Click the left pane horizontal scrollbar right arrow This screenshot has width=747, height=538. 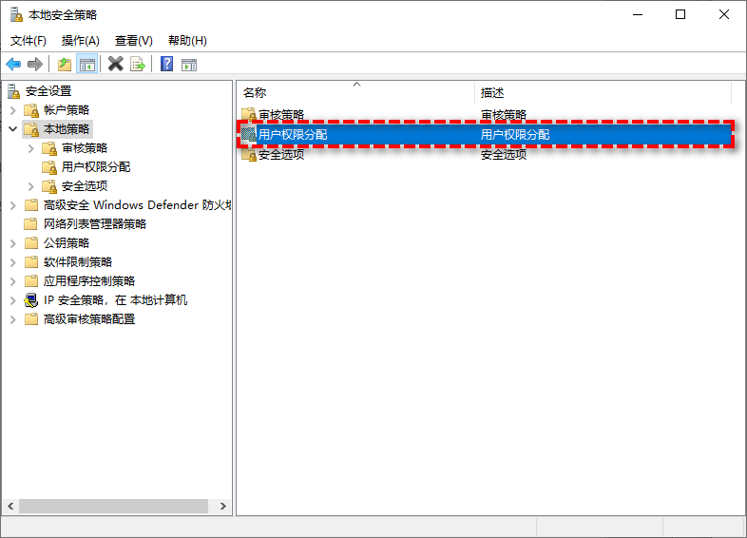[x=223, y=507]
